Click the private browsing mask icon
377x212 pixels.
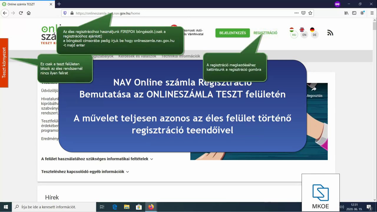(x=337, y=4)
